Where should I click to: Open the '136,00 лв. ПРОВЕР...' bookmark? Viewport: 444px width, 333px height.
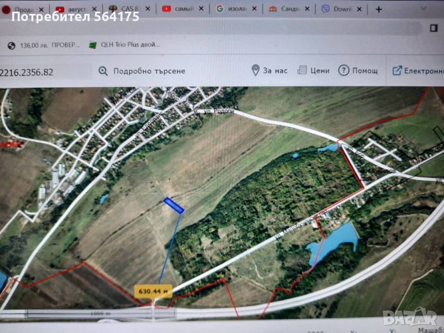(43, 45)
